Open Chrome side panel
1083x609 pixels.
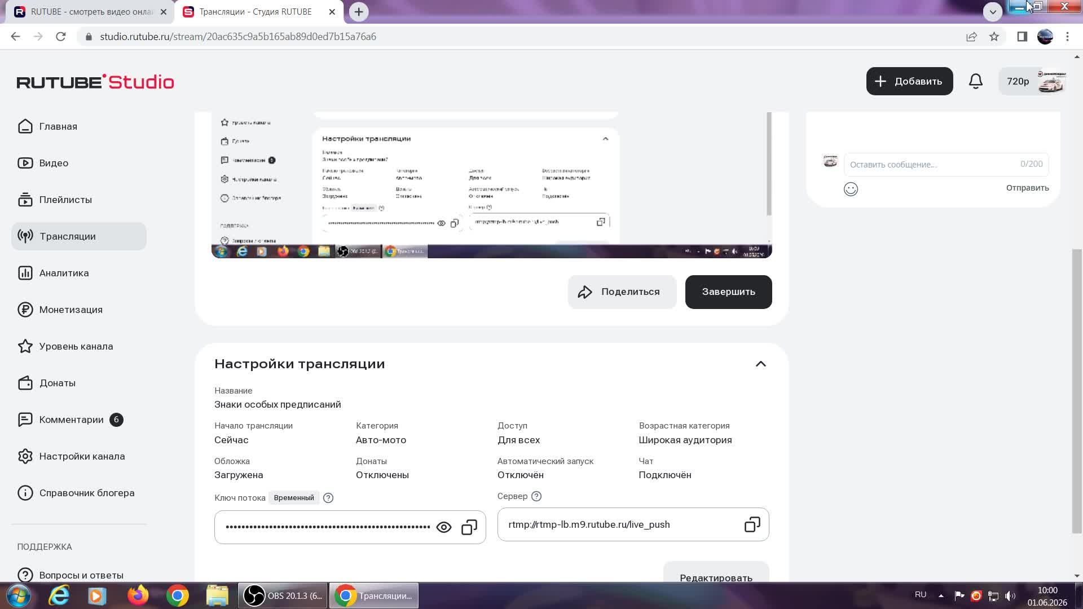click(x=1022, y=37)
